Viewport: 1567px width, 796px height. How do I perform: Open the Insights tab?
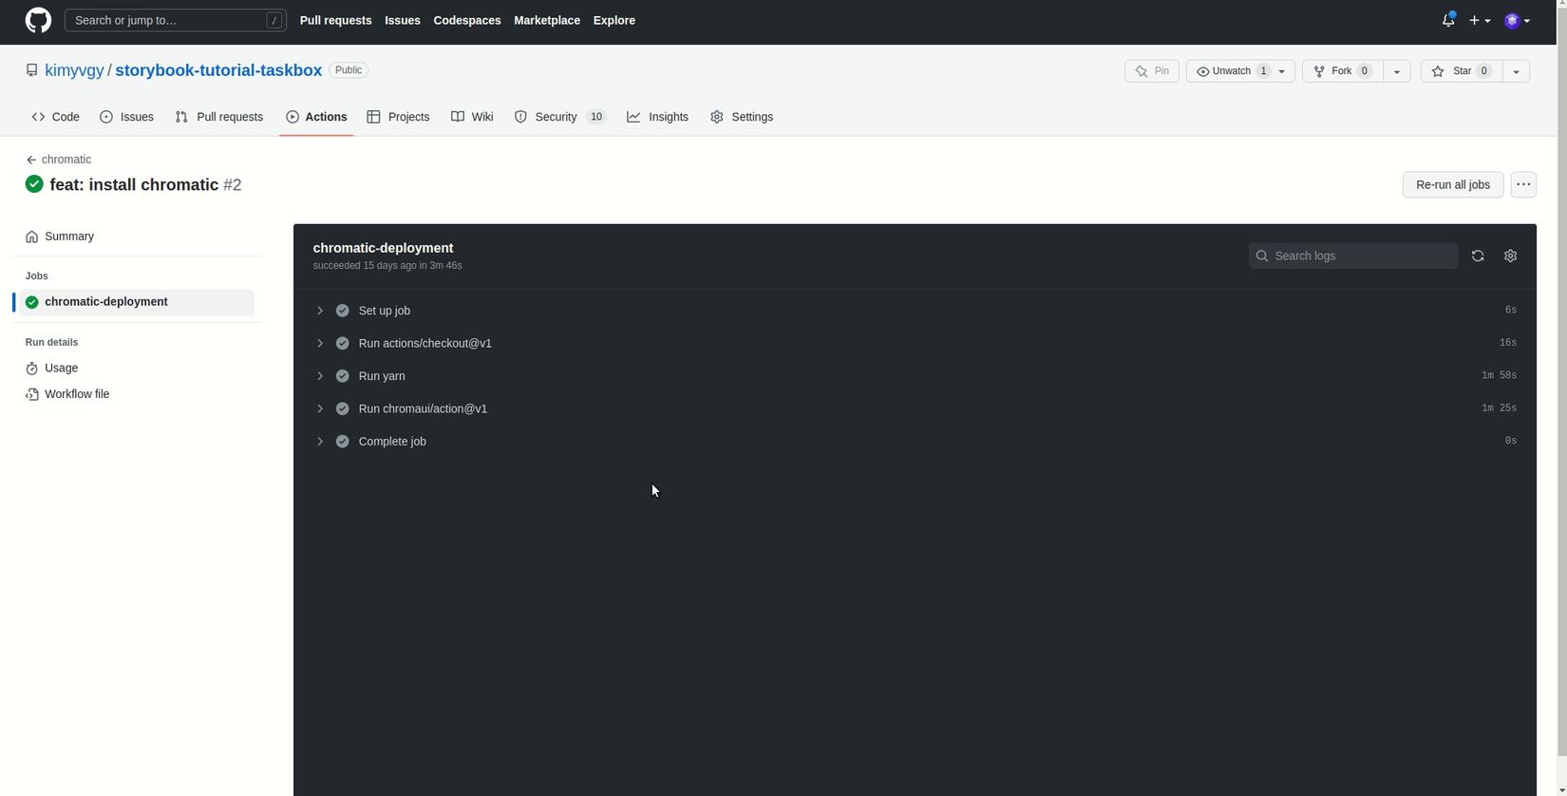point(658,117)
